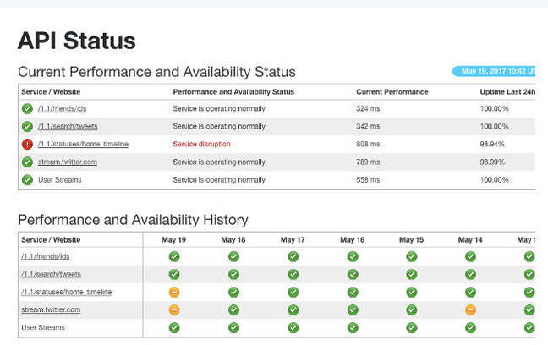The image size is (548, 345).
Task: Click the '324 ms' performance value
Action: pos(368,109)
